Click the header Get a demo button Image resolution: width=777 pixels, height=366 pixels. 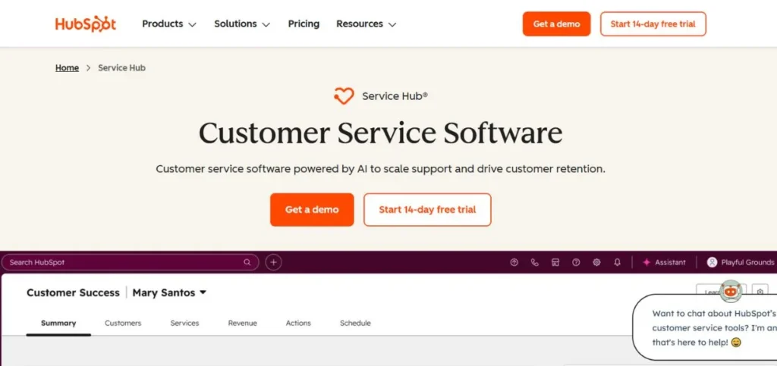(556, 23)
